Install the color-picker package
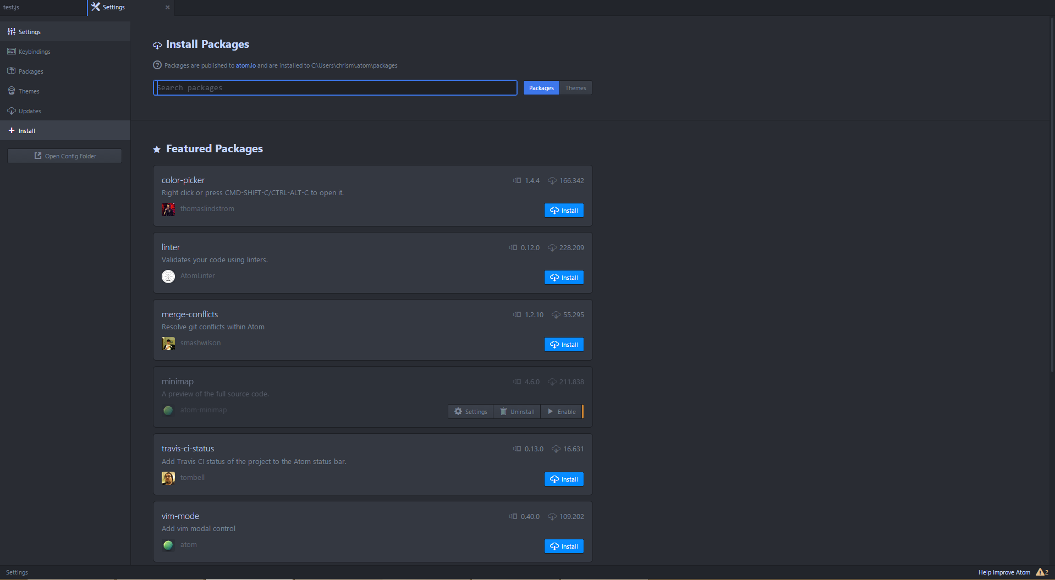 (x=563, y=210)
